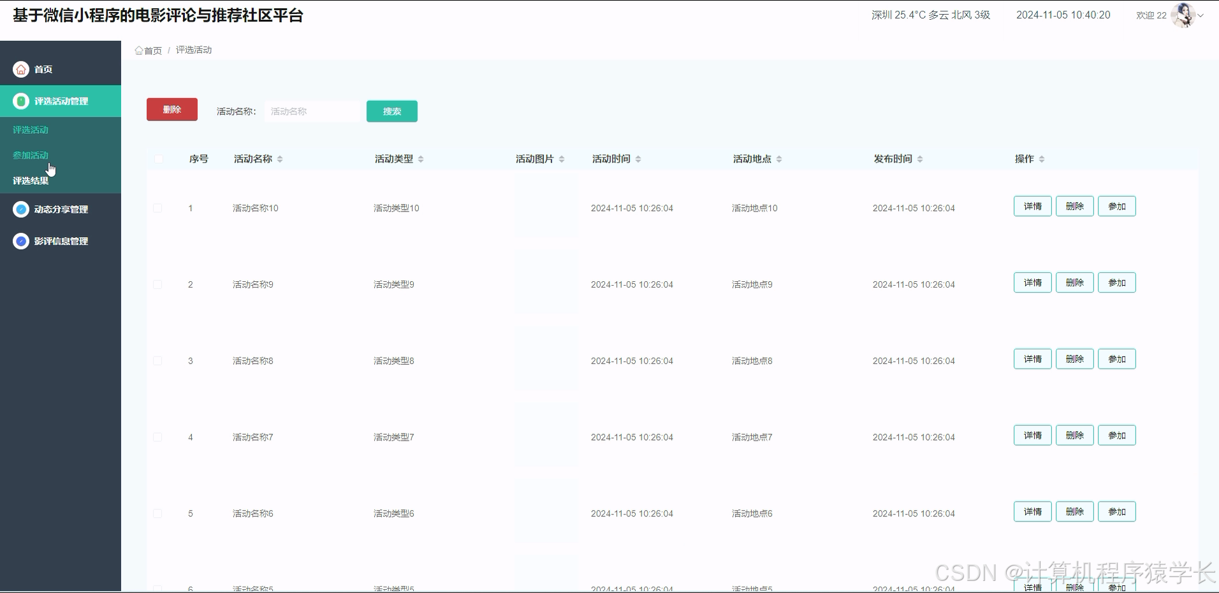Click the 活动名称10 cell
Screen dimensions: 1219x593
[x=256, y=208]
